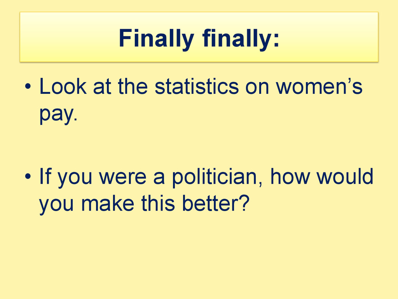
Task: Click the word 'If' starting second bullet
Action: [x=45, y=176]
